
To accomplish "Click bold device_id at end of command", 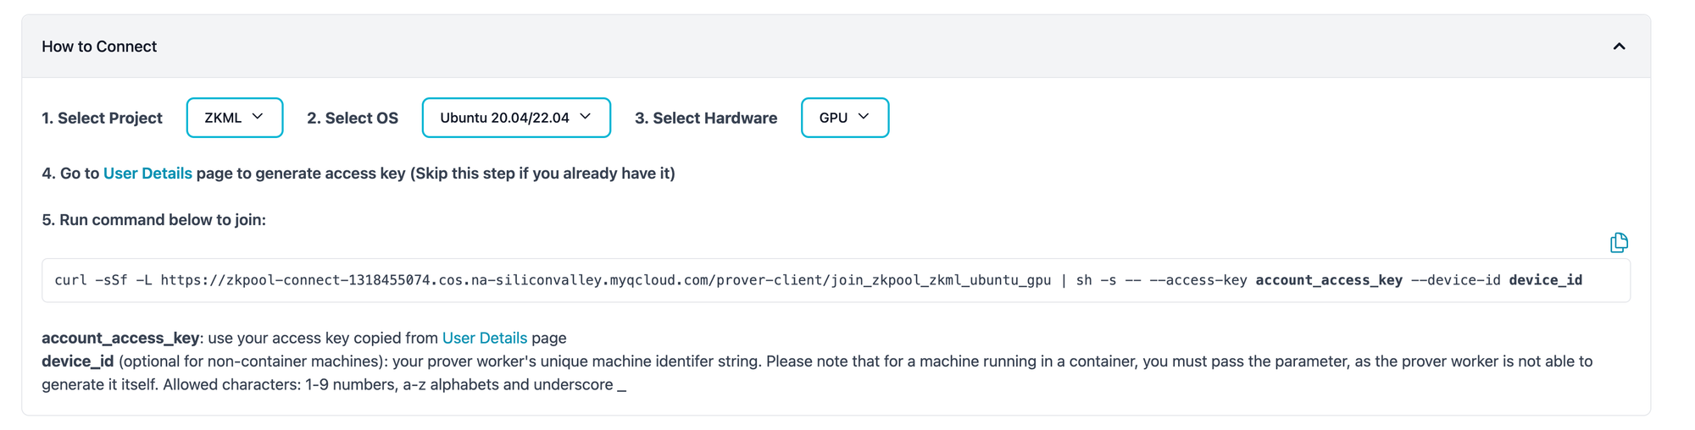I will tap(1545, 280).
